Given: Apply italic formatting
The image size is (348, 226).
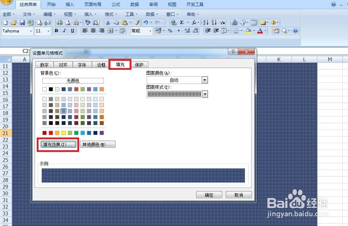Looking at the screenshot, I should pyautogui.click(x=64, y=31).
